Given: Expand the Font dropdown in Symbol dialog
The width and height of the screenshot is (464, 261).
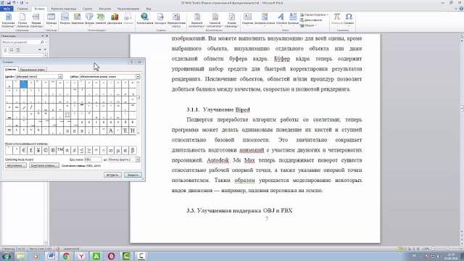Looking at the screenshot, I should 60,77.
